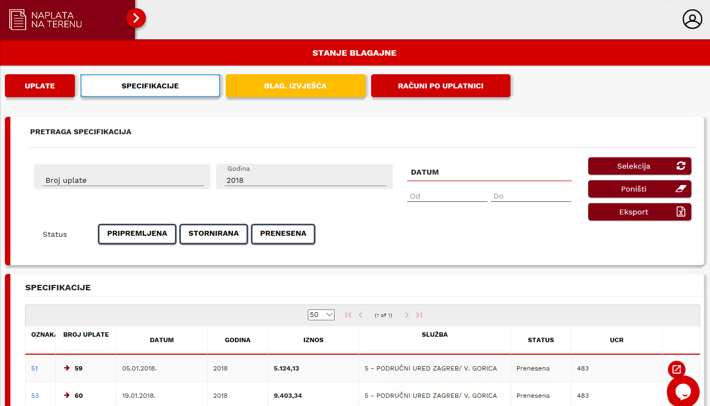Click the Broj uplate input field

click(122, 180)
